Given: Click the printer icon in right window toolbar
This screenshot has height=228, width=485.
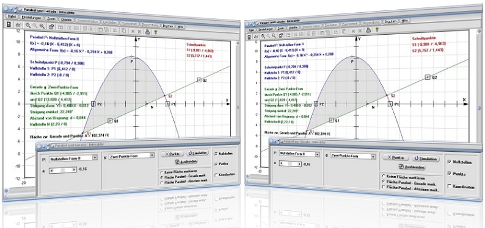Looking at the screenshot, I should coord(368,30).
